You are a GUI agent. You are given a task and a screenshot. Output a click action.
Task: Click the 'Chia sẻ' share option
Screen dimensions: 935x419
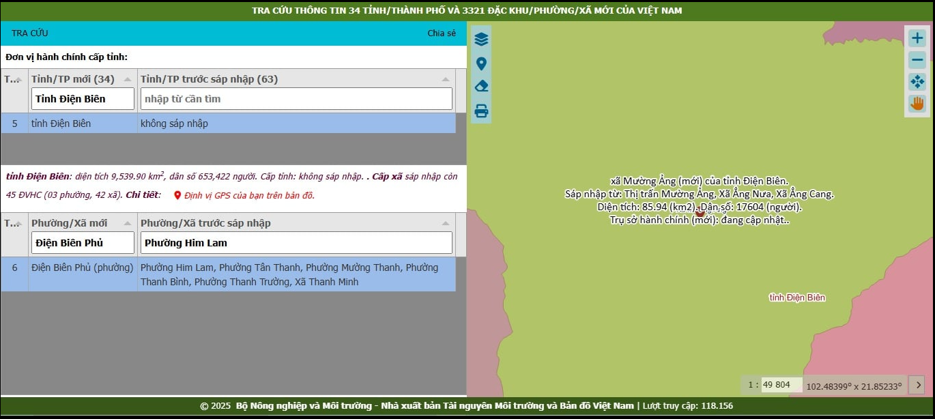pyautogui.click(x=441, y=33)
